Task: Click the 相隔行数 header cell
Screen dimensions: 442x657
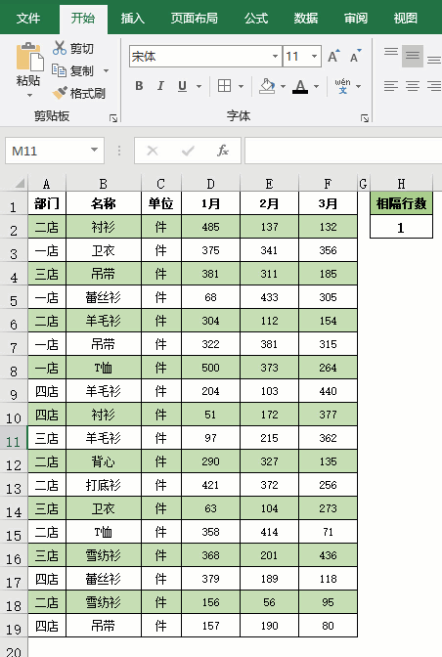Action: (401, 203)
